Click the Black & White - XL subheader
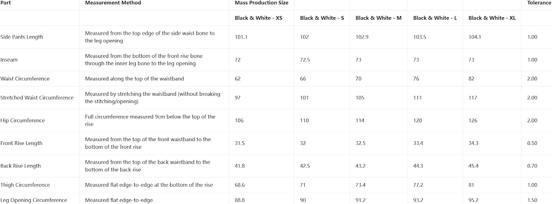 [x=492, y=18]
